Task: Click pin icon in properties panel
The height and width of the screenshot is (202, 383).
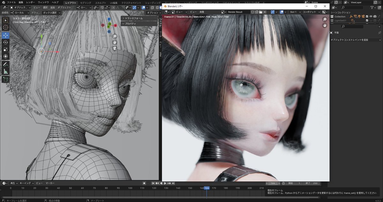Action: (x=379, y=33)
